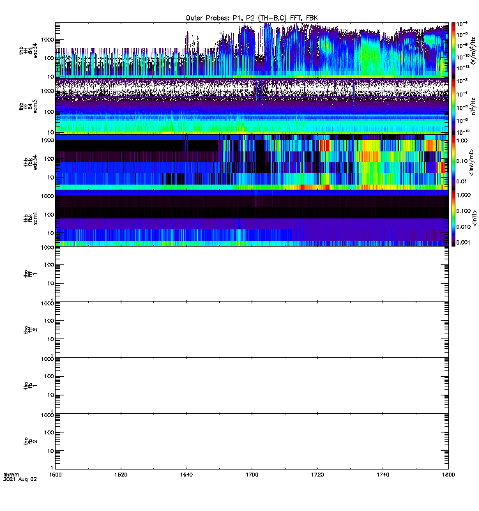Click the '0.10' tick on <|mV/m|> color bar
Screen dimensions: 479x511
(462, 161)
